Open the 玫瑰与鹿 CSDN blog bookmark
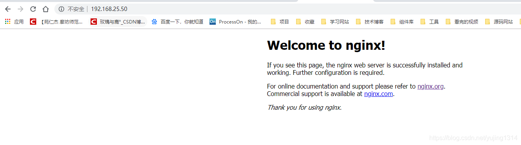This screenshot has height=145, width=521. point(118,22)
